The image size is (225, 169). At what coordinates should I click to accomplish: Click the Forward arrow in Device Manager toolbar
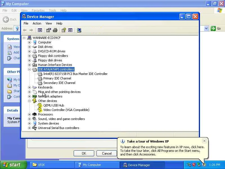[31, 30]
